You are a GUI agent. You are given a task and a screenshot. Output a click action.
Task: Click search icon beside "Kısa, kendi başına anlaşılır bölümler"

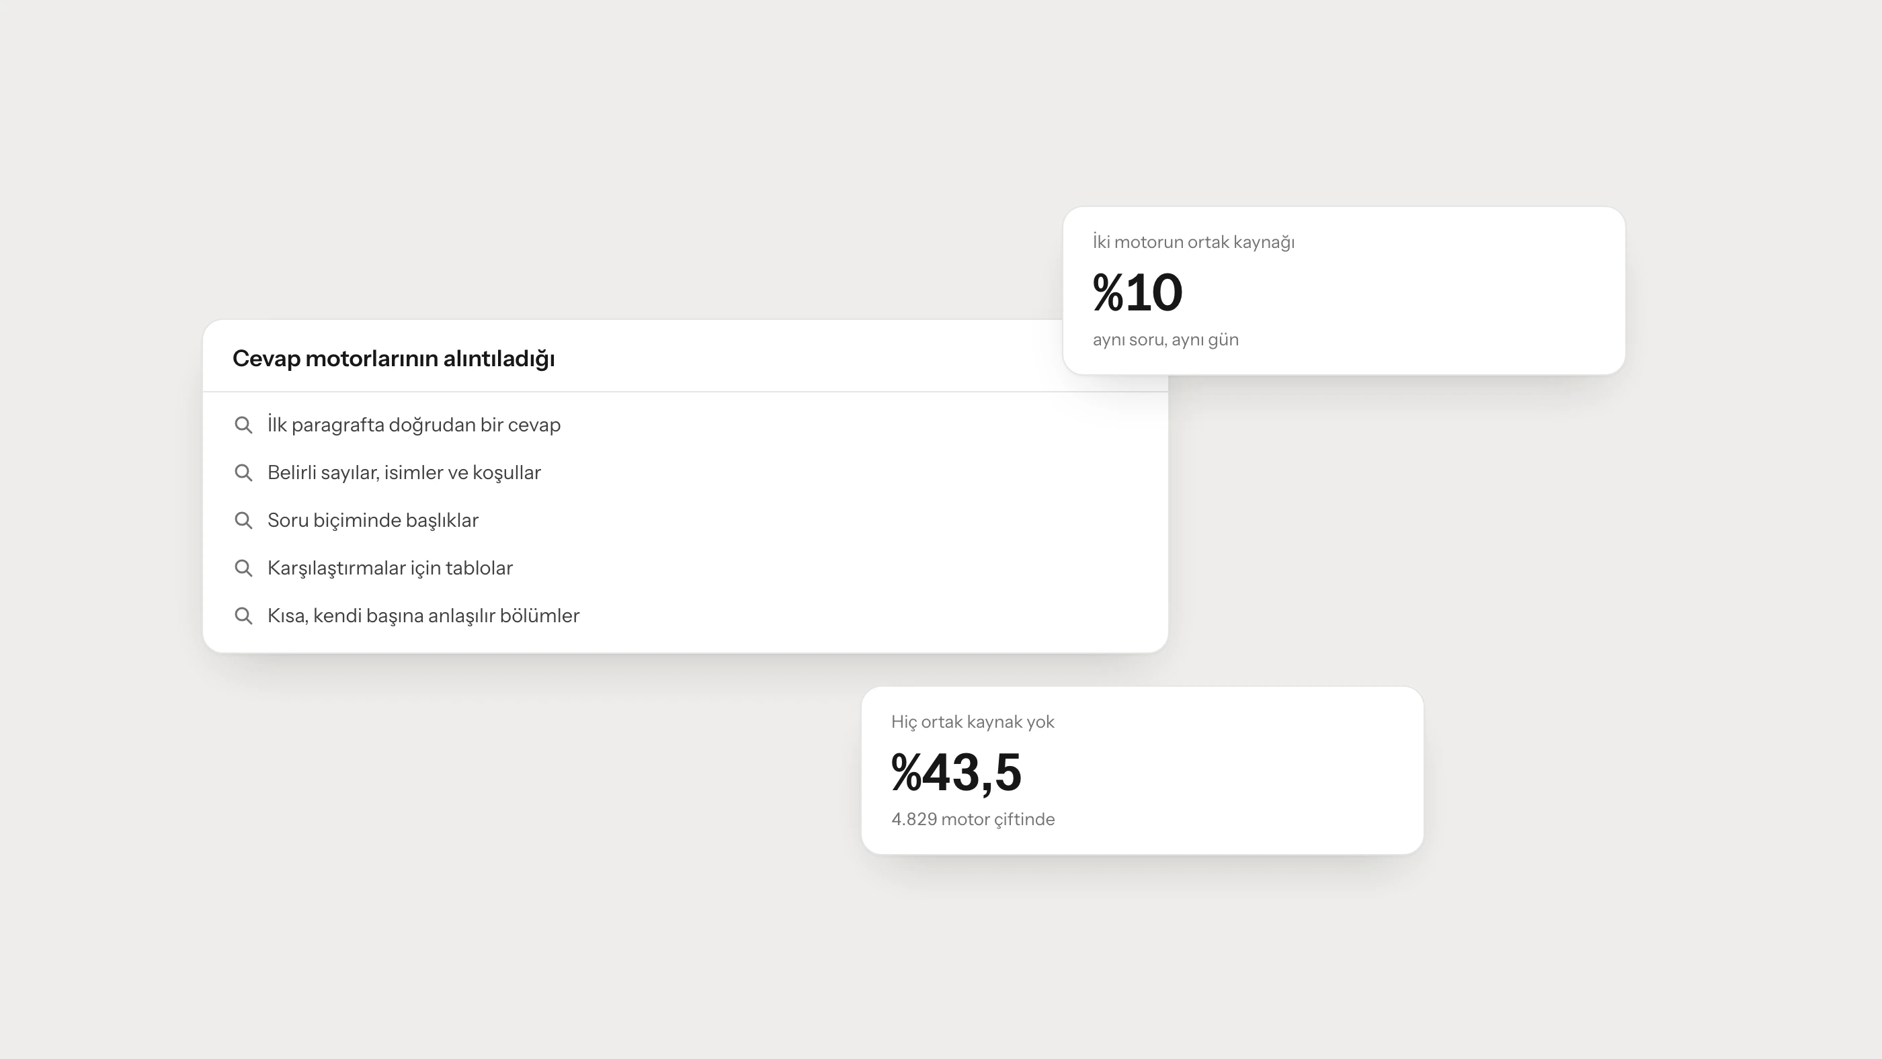[x=243, y=616]
